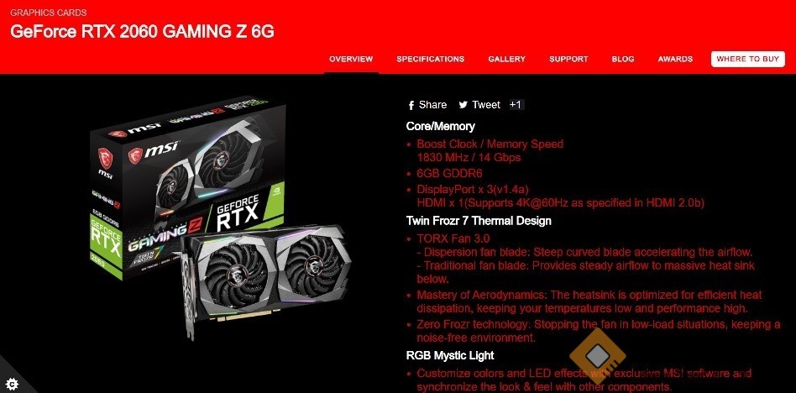Click the Share text link

433,105
